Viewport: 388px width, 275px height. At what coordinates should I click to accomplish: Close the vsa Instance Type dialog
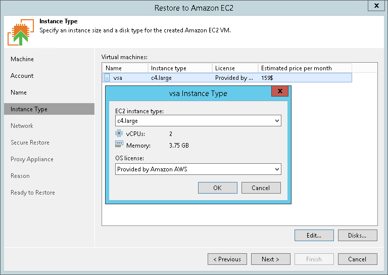click(279, 91)
